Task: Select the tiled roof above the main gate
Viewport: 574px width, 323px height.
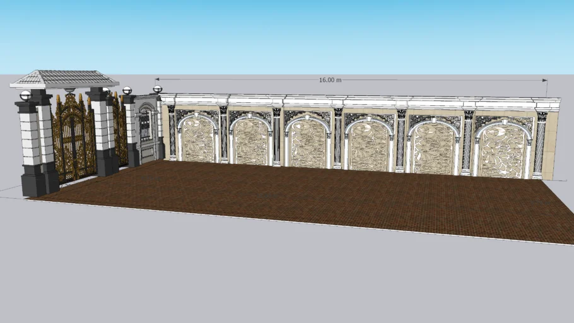Action: point(64,78)
